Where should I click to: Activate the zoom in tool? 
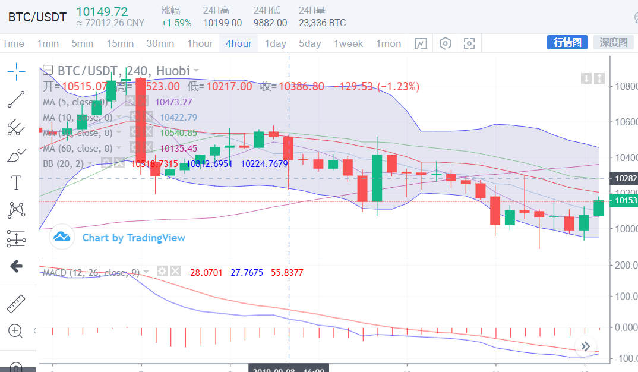[x=16, y=332]
